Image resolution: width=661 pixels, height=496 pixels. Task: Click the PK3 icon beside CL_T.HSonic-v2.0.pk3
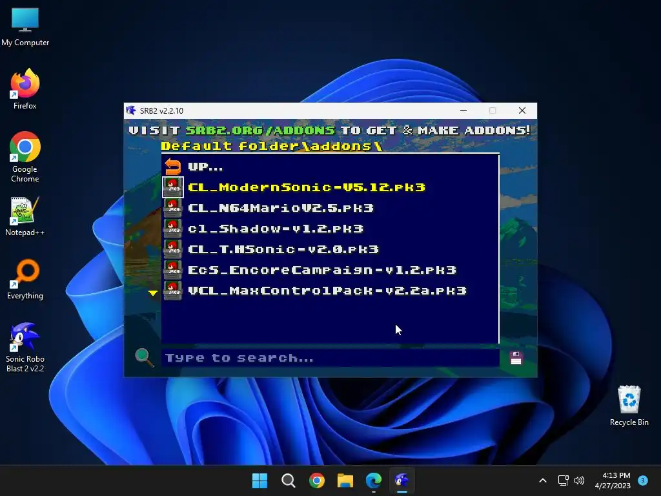[x=173, y=249]
